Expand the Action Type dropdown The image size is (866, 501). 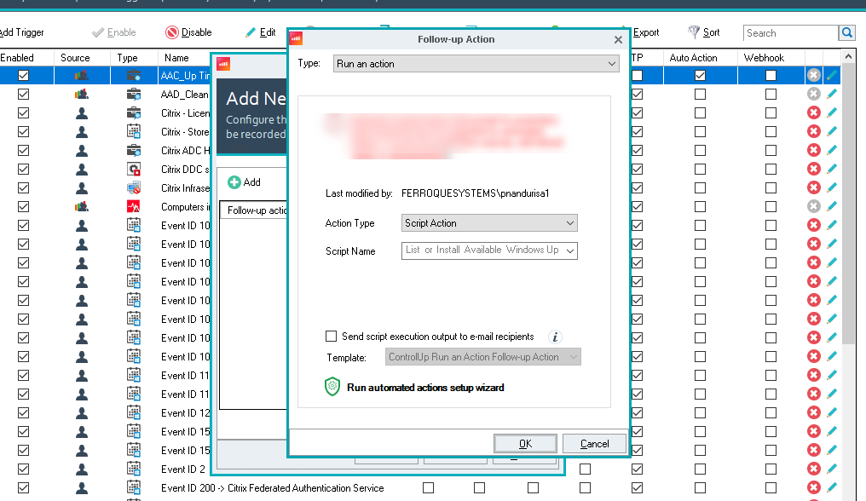point(490,223)
